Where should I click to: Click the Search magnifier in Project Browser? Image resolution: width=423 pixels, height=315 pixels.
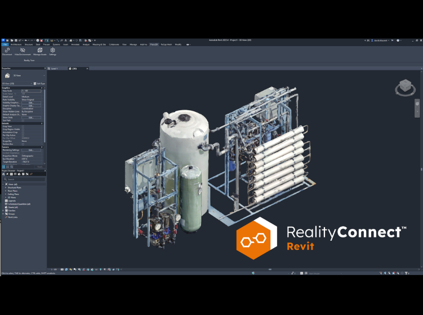pos(5,179)
